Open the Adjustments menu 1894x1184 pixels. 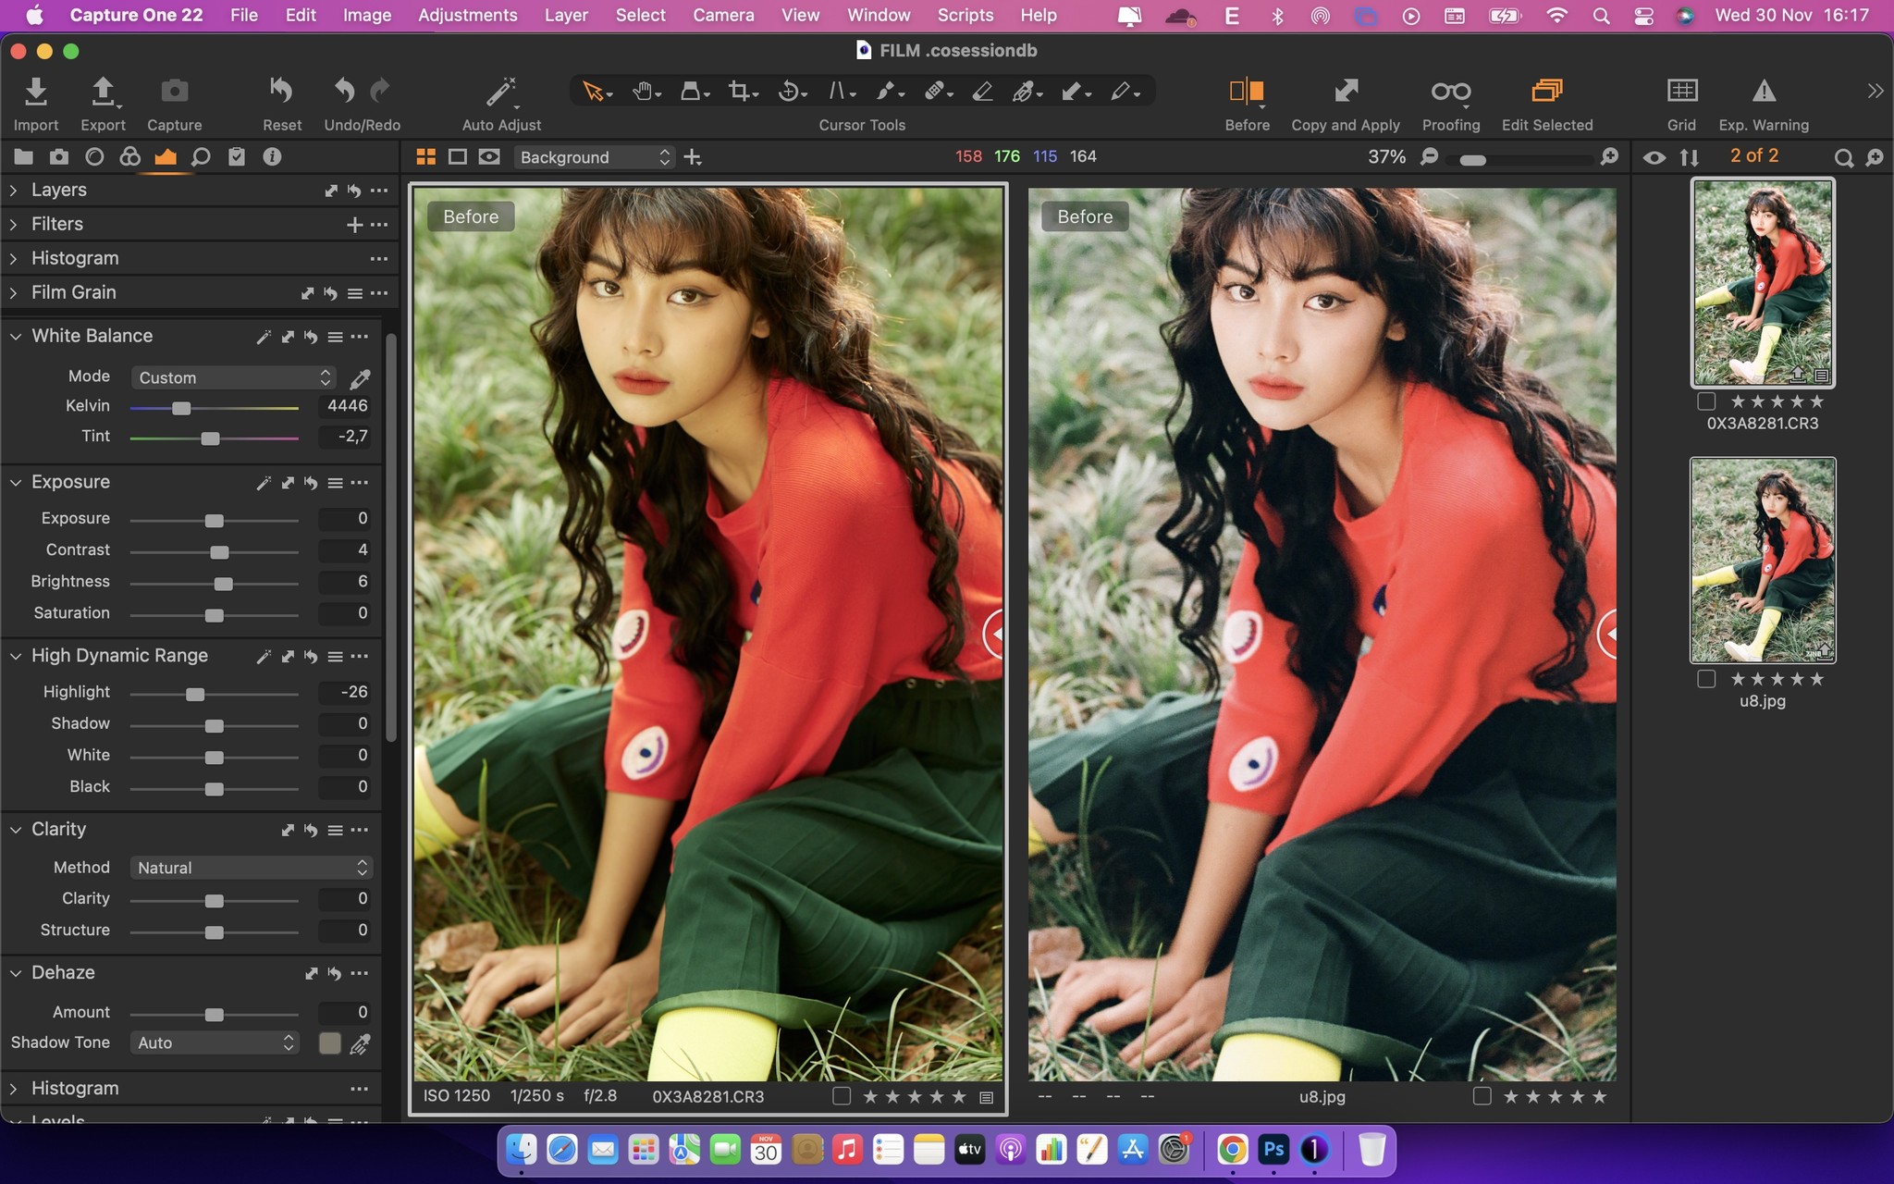tap(467, 16)
